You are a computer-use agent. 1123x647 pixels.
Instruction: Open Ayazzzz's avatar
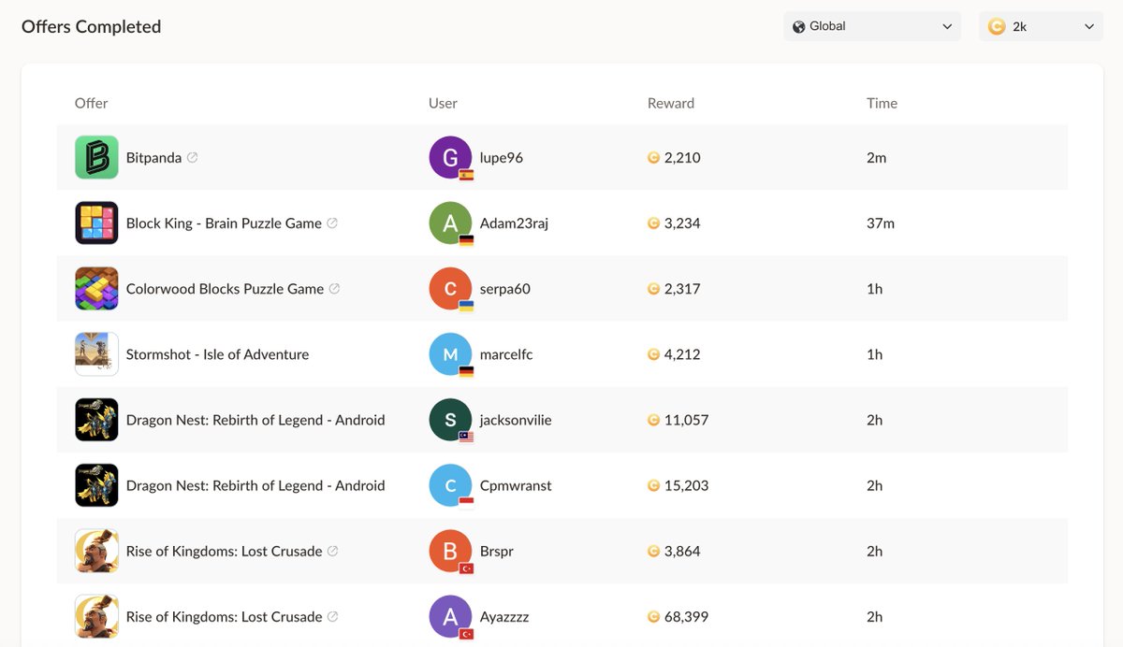tap(451, 615)
